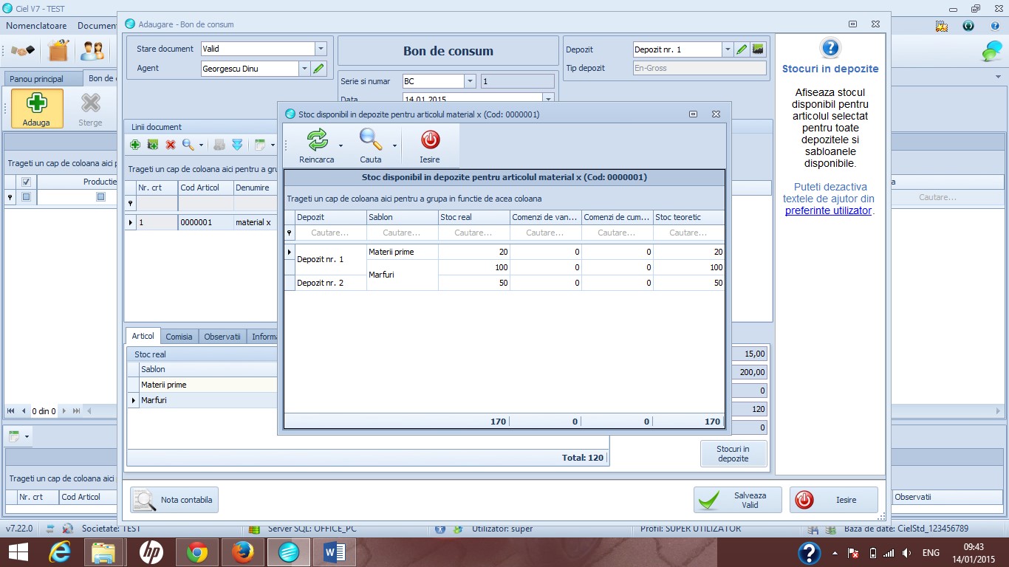This screenshot has height=567, width=1009.
Task: Open the chat bubbles icon at top right
Action: click(x=991, y=52)
